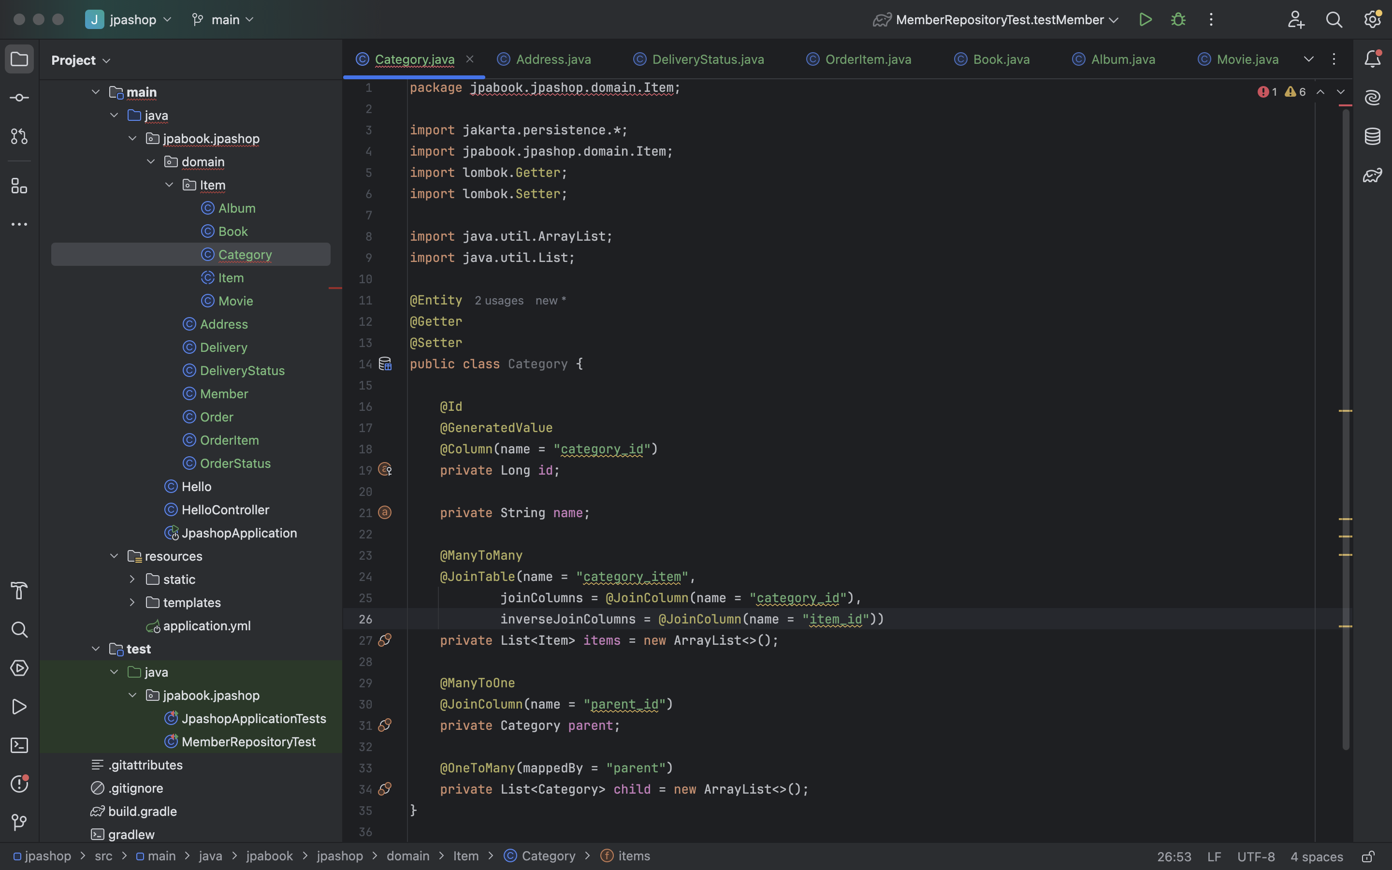Switch to the Album.java tab

1114,59
